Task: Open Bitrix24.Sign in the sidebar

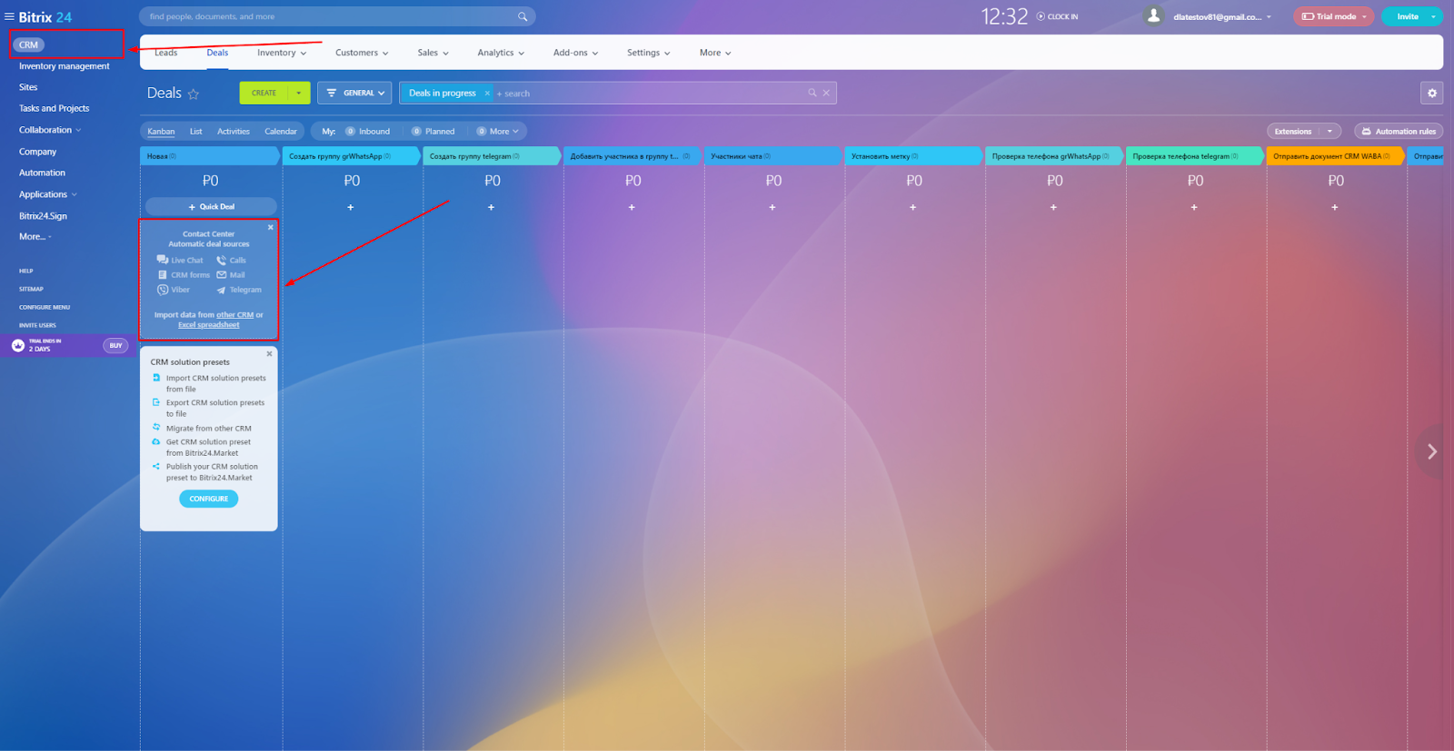Action: [43, 216]
